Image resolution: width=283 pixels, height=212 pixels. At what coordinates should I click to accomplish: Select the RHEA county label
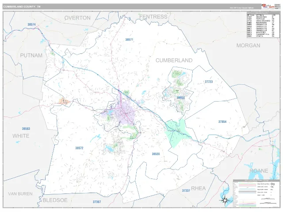tap(199, 189)
